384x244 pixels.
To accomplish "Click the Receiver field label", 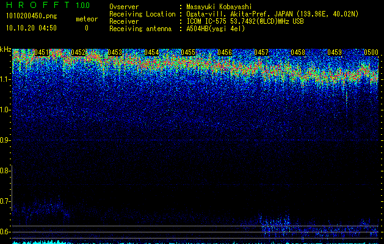I will pyautogui.click(x=124, y=21).
